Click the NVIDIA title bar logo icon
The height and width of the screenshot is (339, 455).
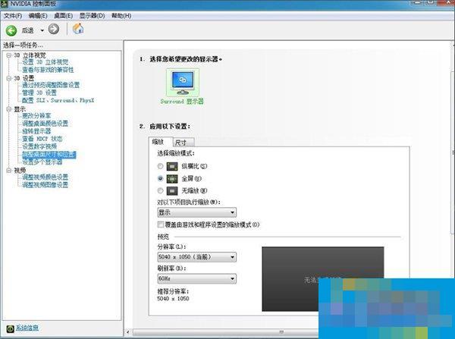pos(4,5)
